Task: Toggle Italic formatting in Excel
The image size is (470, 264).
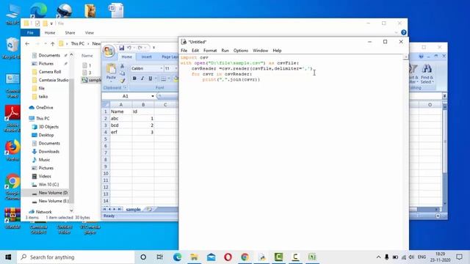Action: 142,78
